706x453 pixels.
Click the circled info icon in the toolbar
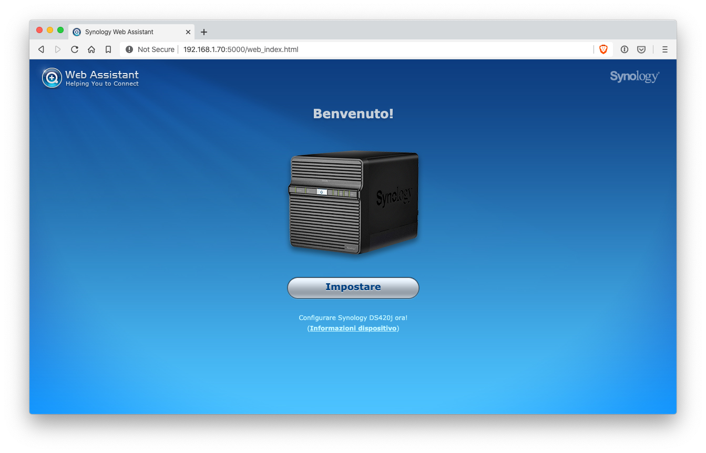625,49
